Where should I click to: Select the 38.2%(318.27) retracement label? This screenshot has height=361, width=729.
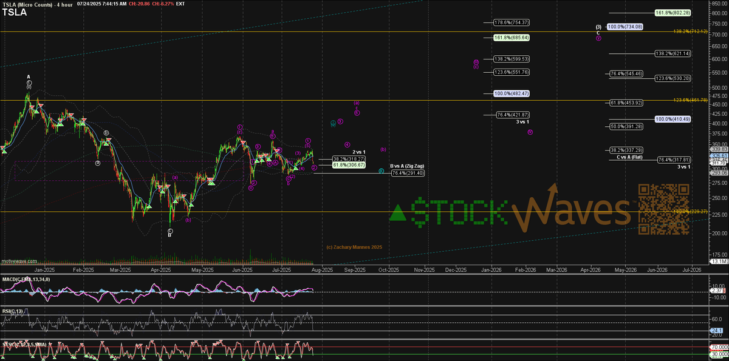(x=349, y=159)
